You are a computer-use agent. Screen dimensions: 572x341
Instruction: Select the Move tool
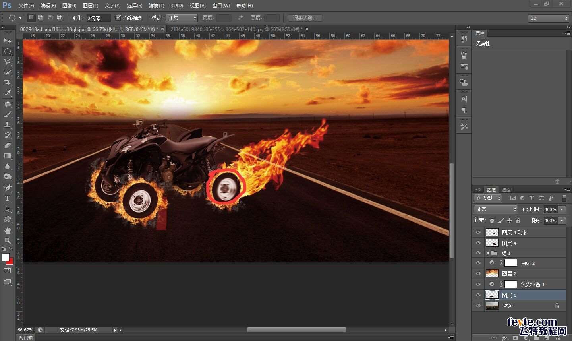[x=8, y=41]
